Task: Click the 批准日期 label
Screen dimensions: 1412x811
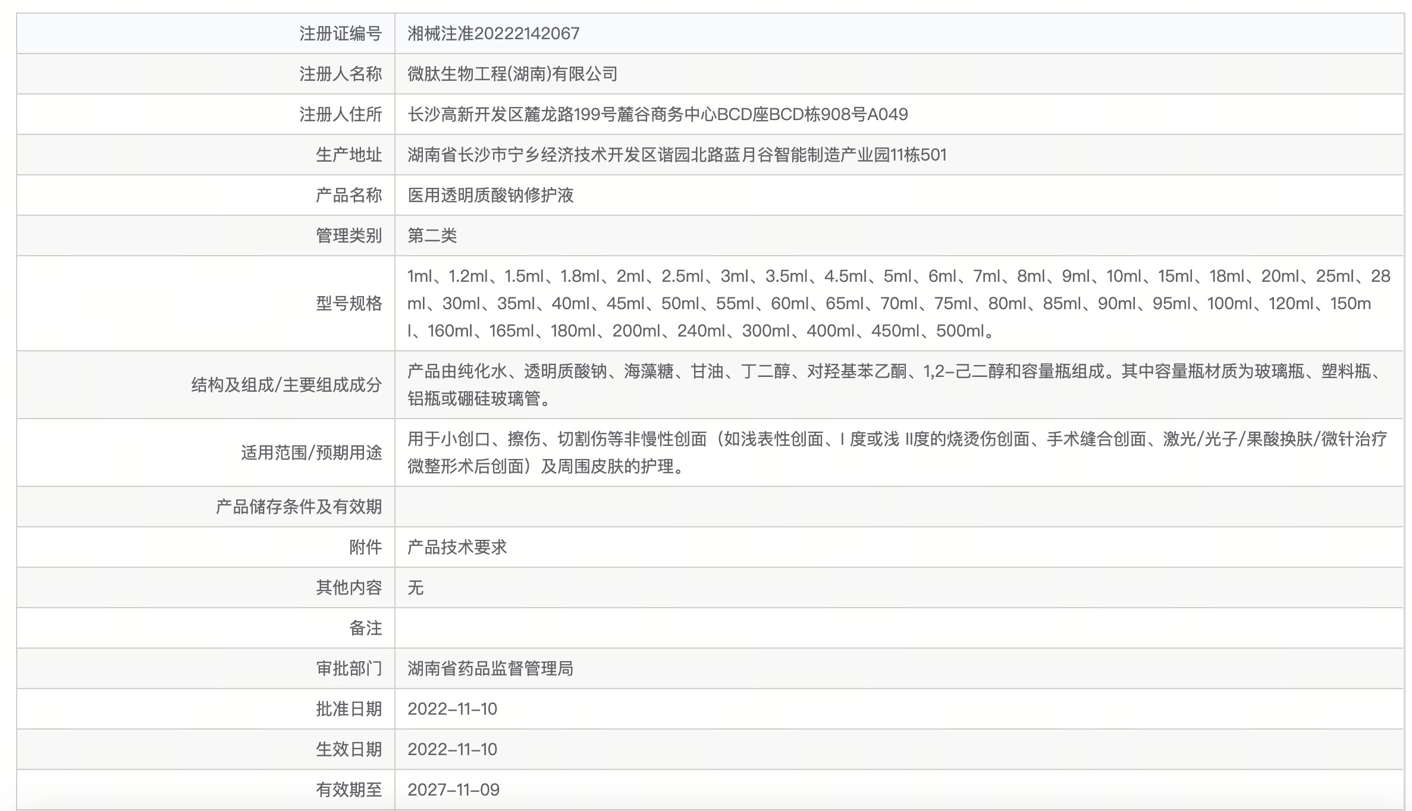Action: click(x=349, y=709)
